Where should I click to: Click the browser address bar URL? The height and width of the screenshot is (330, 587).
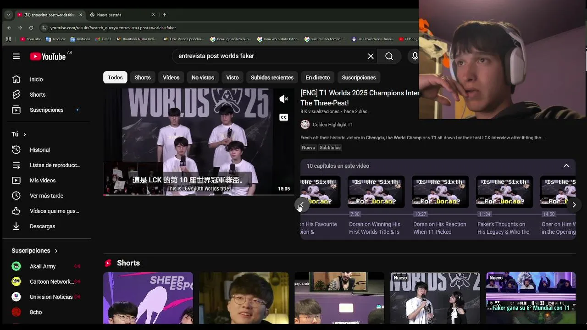pyautogui.click(x=113, y=28)
